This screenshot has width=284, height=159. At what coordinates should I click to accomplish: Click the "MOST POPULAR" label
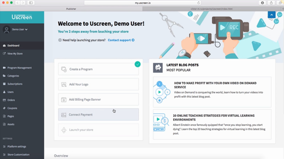tap(179, 70)
